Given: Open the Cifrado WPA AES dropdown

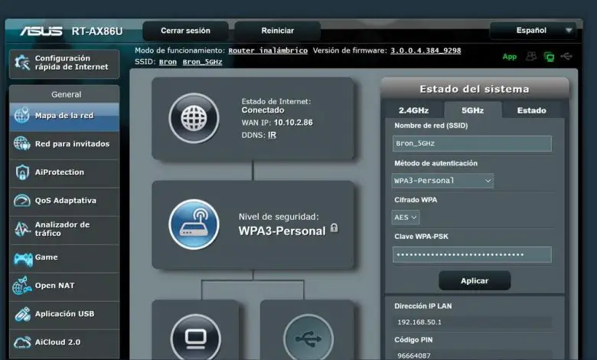Looking at the screenshot, I should pos(406,217).
